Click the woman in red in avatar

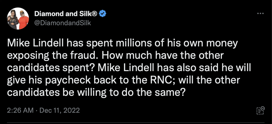coord(23,20)
